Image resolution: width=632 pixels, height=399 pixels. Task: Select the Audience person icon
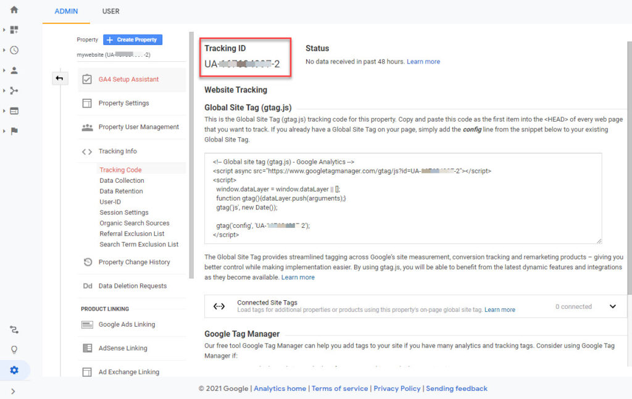point(14,70)
